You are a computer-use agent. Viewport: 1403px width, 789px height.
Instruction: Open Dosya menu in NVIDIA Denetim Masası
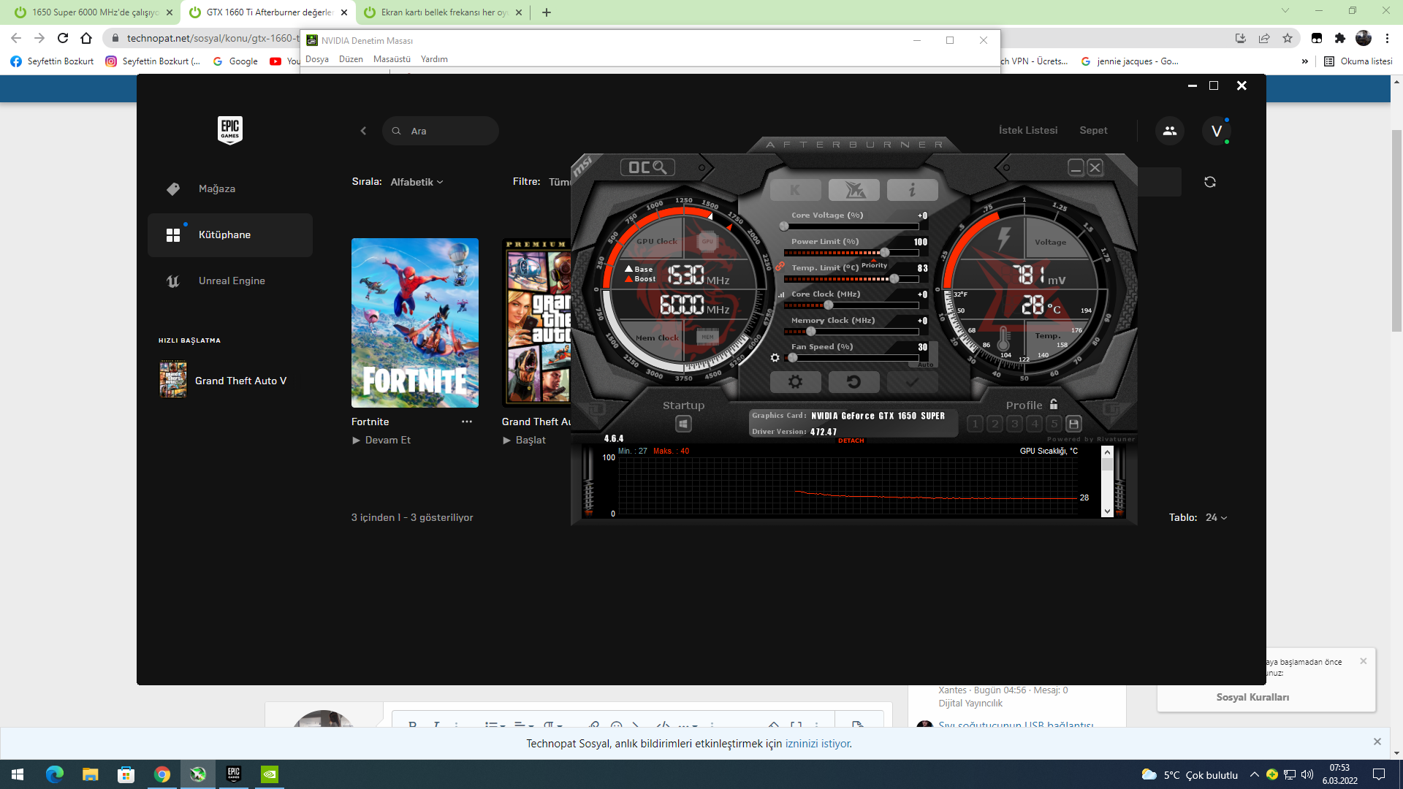(316, 59)
